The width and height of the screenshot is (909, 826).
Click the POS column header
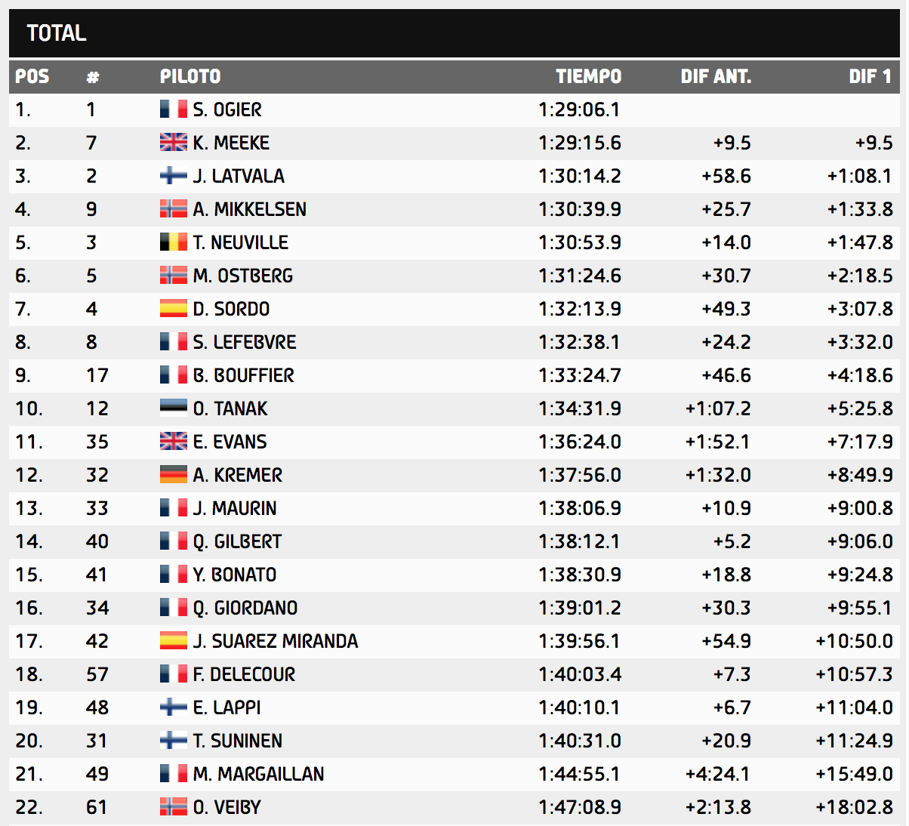[x=32, y=76]
